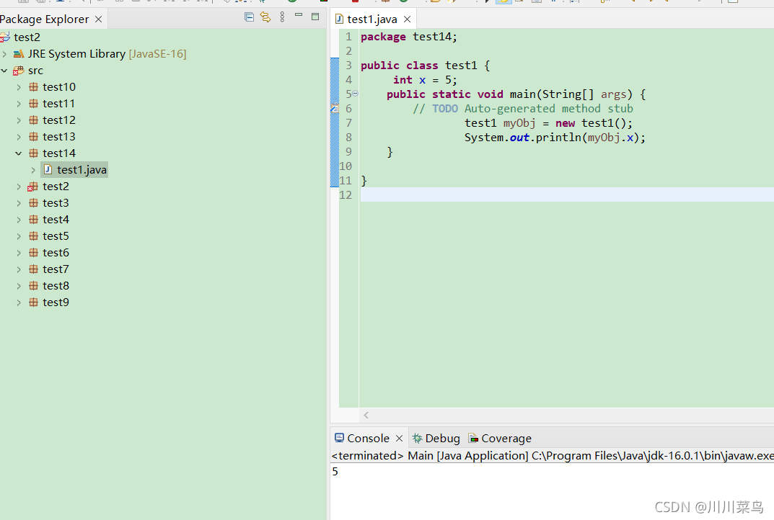This screenshot has width=774, height=520.
Task: Click the test2 package error icon
Action: 32,187
